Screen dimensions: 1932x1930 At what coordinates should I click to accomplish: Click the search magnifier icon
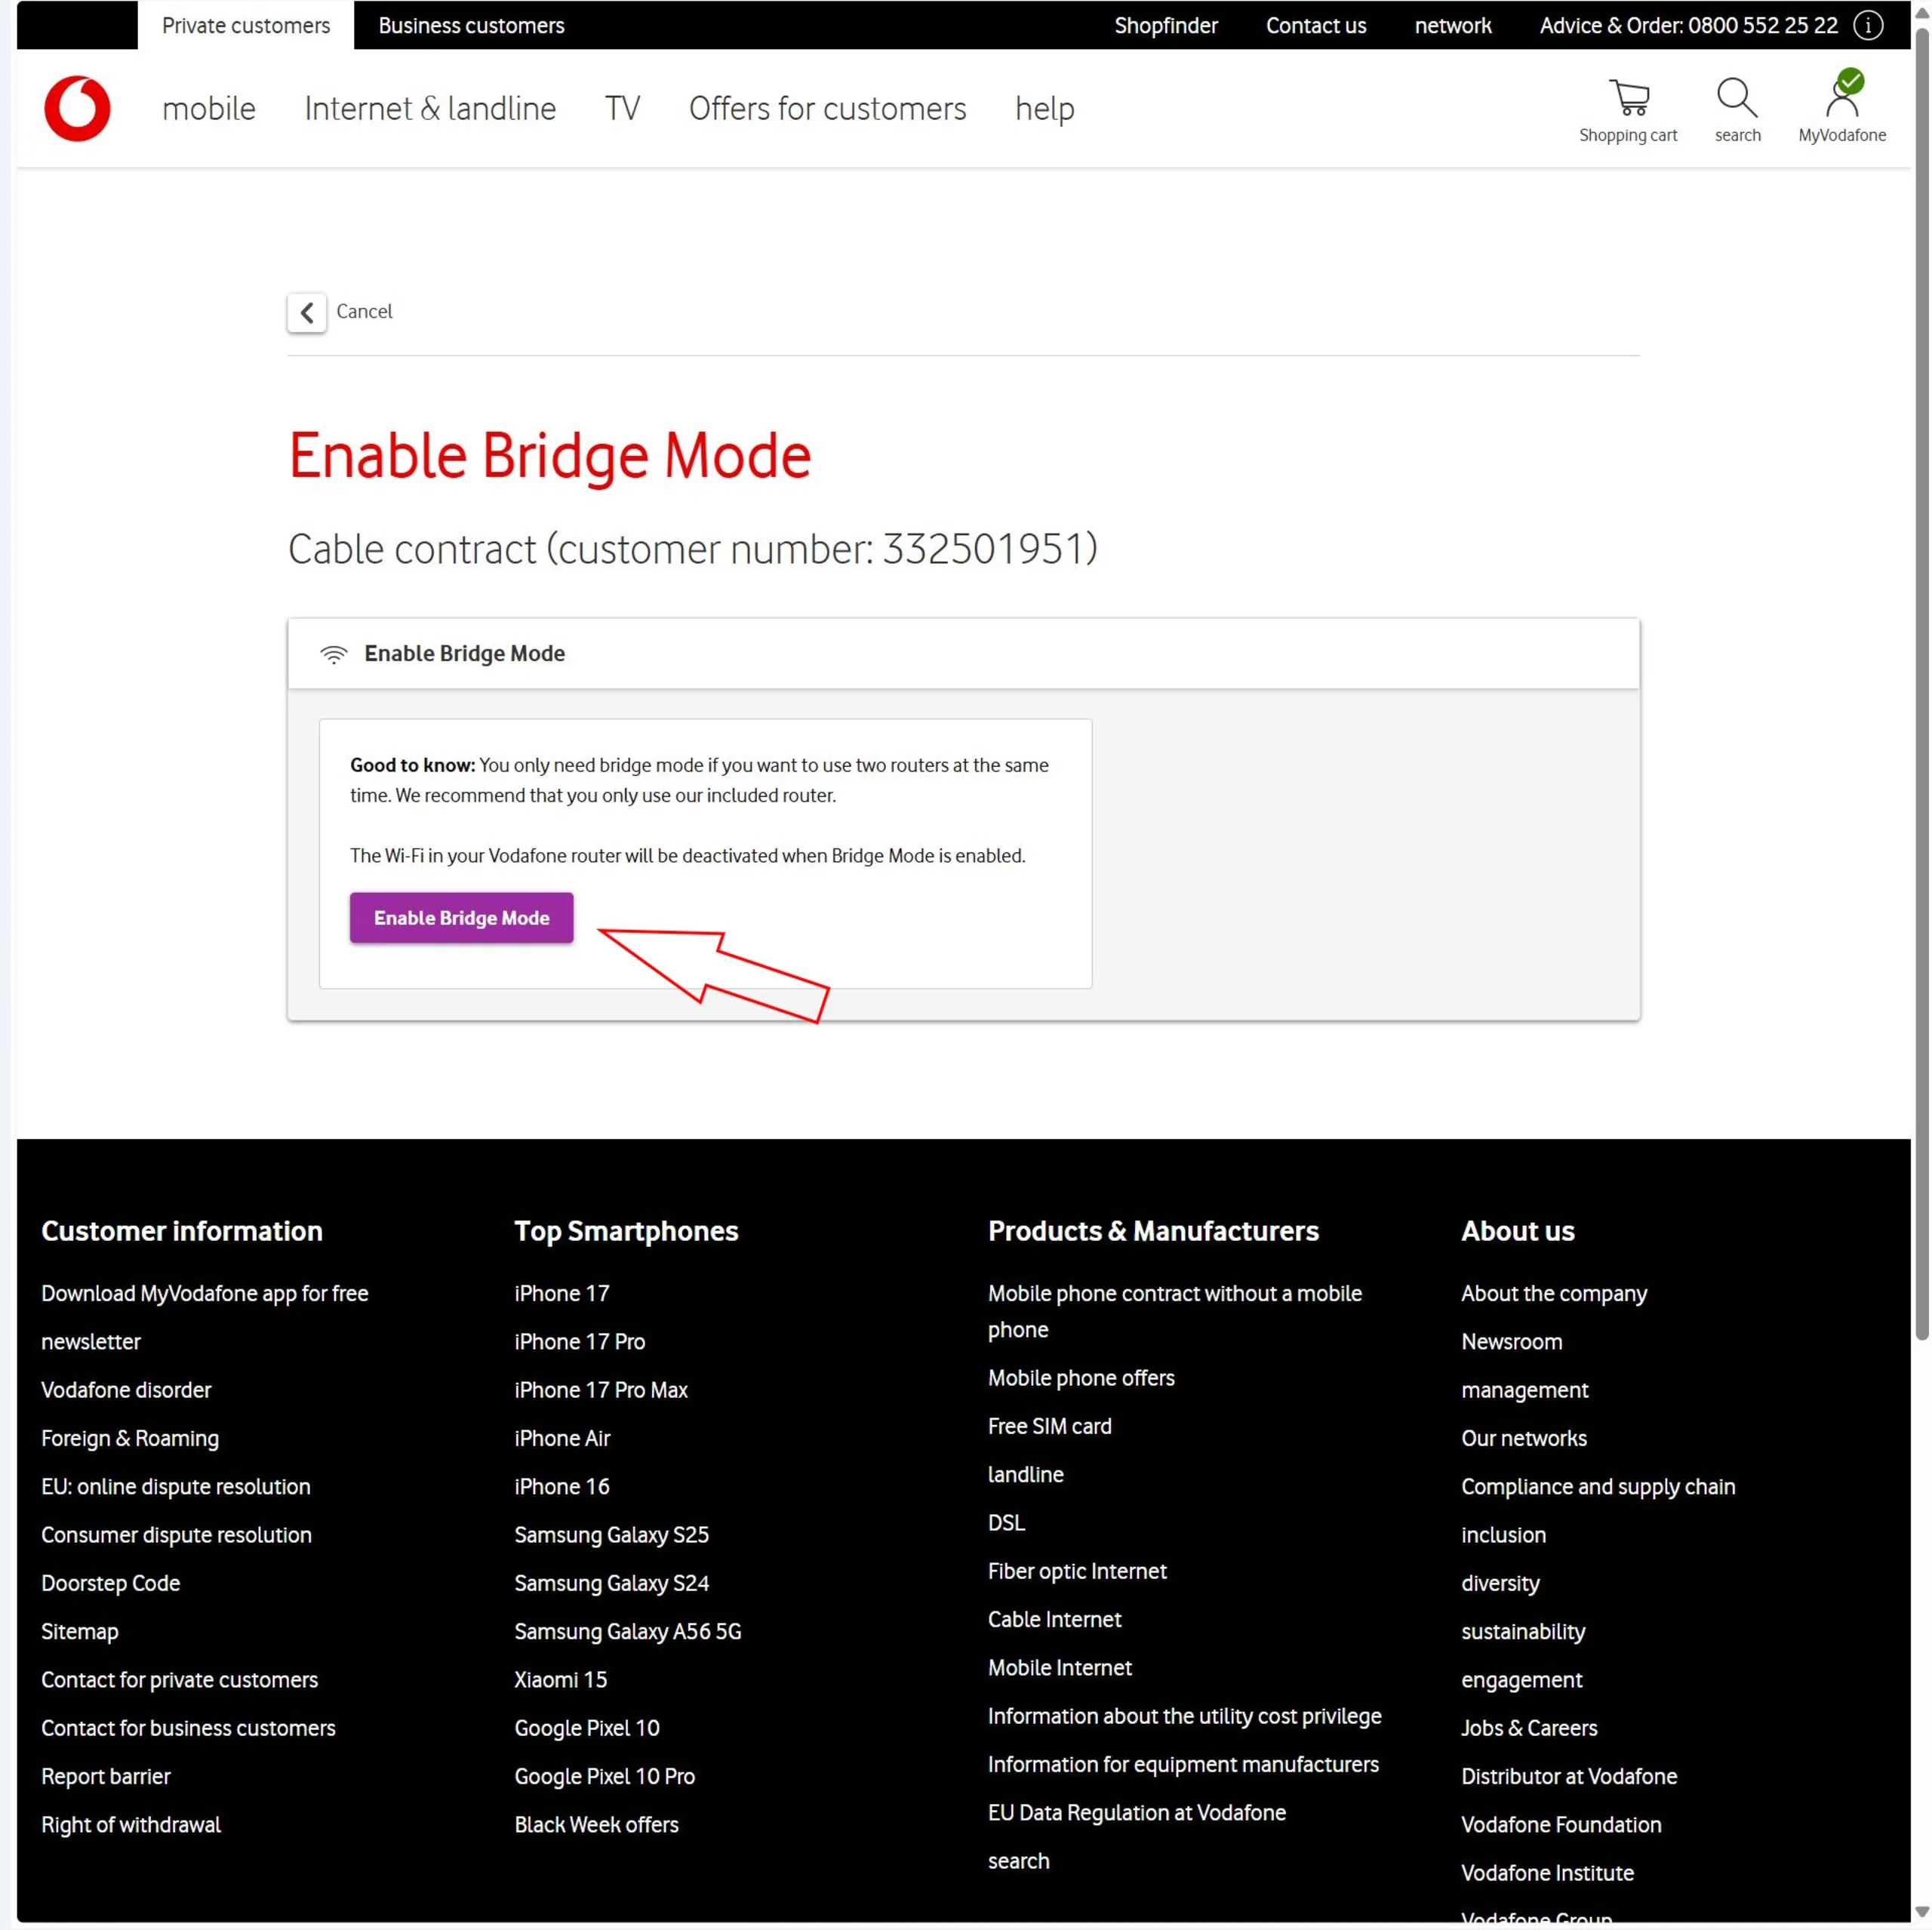[x=1736, y=98]
